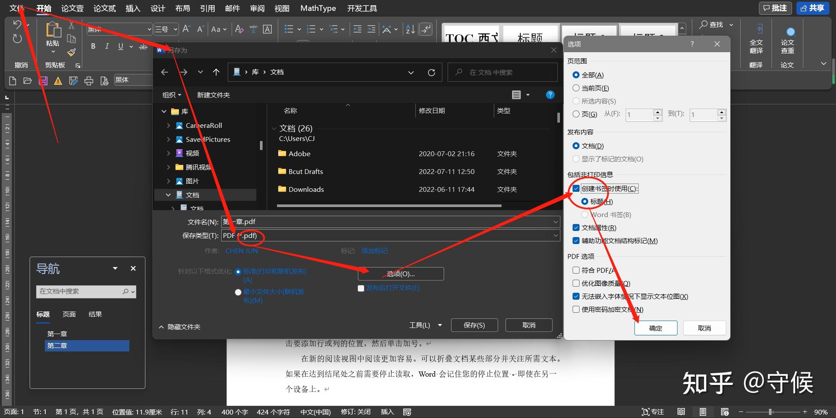This screenshot has height=418, width=836.
Task: Open the 组织 dropdown menu
Action: 172,95
